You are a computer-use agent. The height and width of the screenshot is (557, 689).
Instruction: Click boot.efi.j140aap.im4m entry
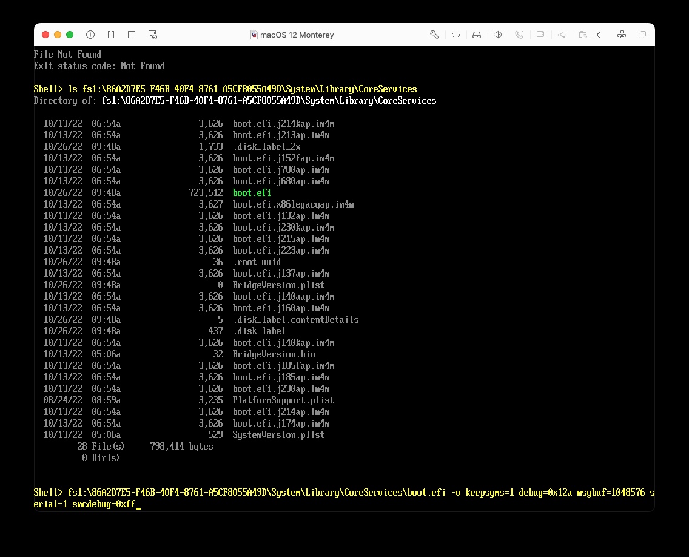point(283,296)
